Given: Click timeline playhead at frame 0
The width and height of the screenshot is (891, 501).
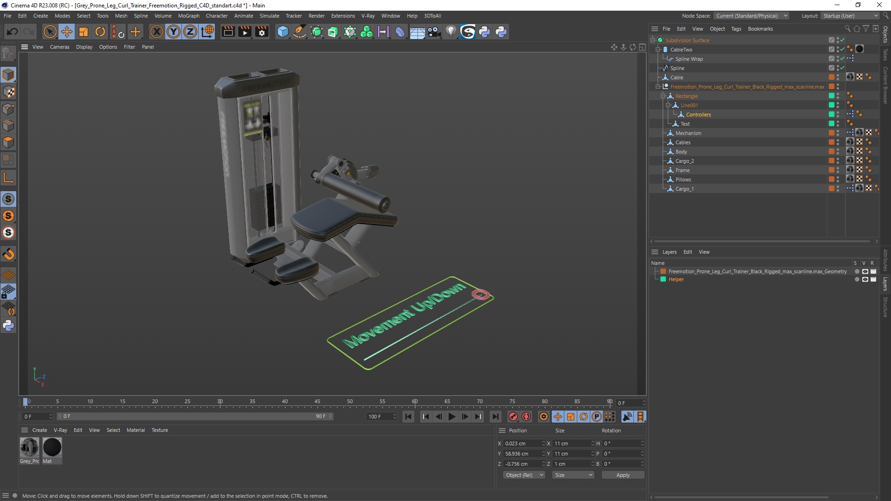Looking at the screenshot, I should coord(26,402).
